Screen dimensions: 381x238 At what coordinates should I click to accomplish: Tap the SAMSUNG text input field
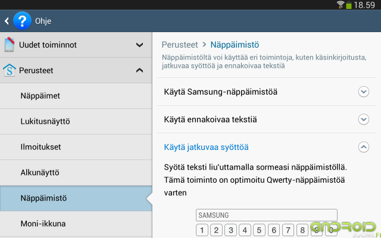coord(267,215)
